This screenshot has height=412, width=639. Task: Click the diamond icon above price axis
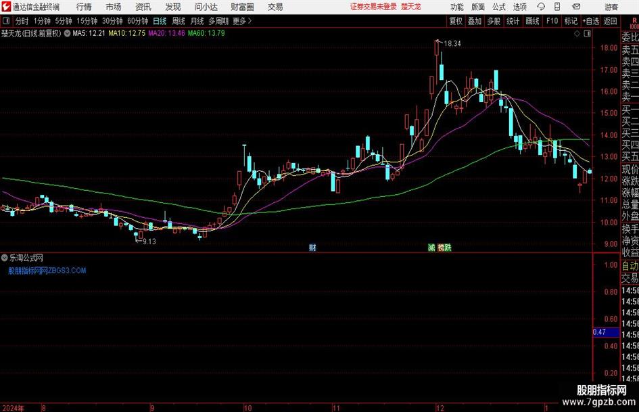click(577, 34)
